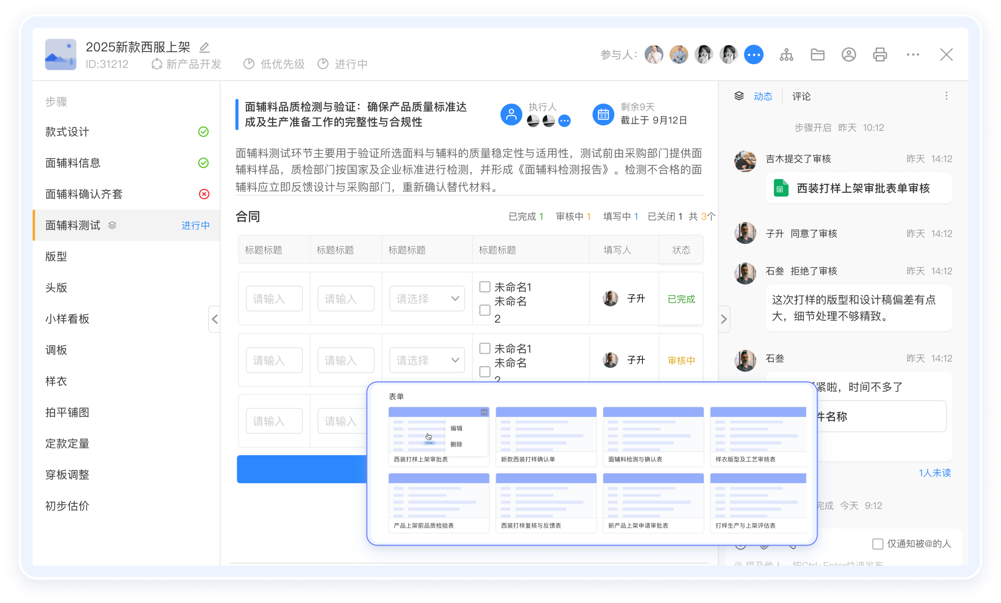Close the task detail dialog

[x=946, y=54]
